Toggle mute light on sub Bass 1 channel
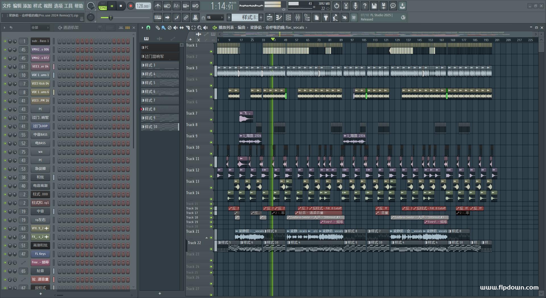The width and height of the screenshot is (546, 298). 5,41
